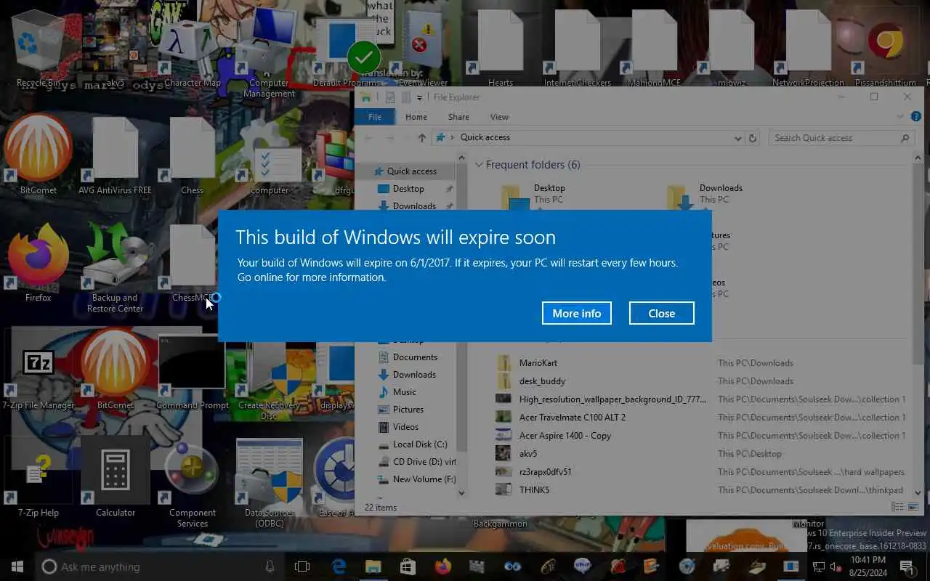The image size is (930, 581).
Task: Select Pictures in the navigation pane
Action: click(x=408, y=410)
